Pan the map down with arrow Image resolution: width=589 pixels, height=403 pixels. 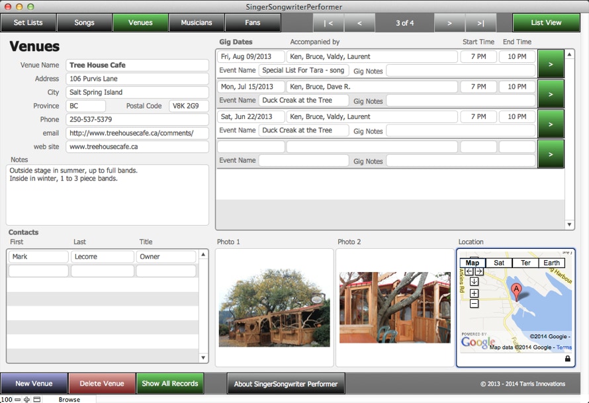(474, 281)
